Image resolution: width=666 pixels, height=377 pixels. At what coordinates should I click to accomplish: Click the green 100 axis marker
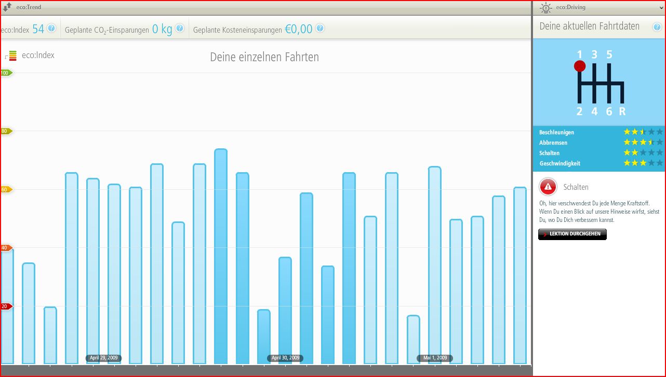(x=6, y=73)
